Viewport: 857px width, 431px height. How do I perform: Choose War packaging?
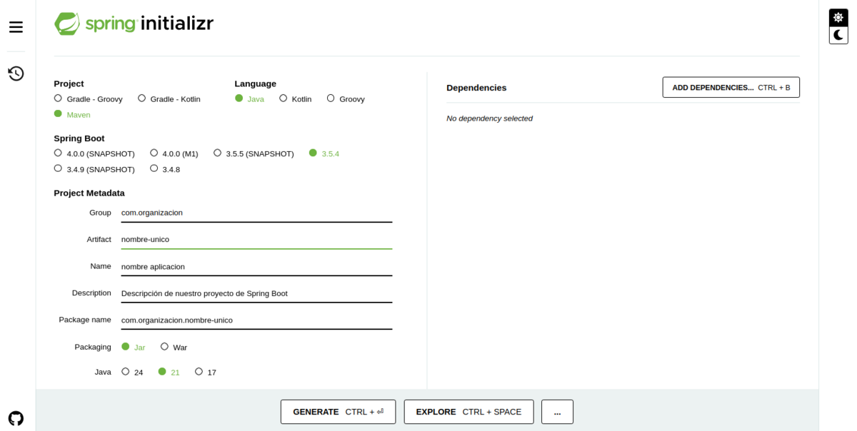pyautogui.click(x=174, y=347)
